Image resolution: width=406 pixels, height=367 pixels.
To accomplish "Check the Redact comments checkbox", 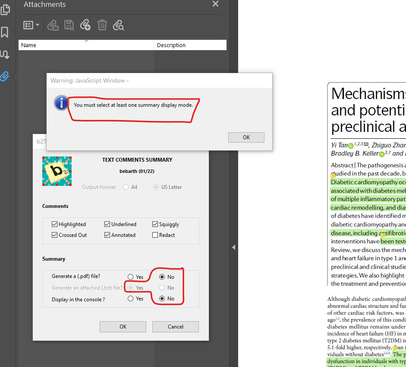I will 155,235.
